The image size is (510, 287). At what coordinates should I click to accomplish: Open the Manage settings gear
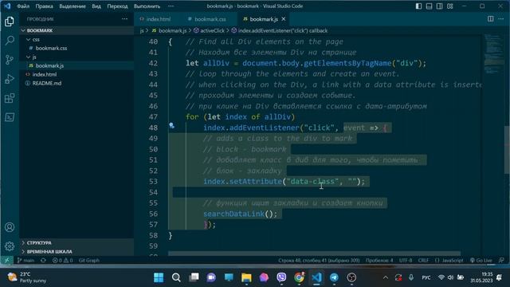point(10,246)
